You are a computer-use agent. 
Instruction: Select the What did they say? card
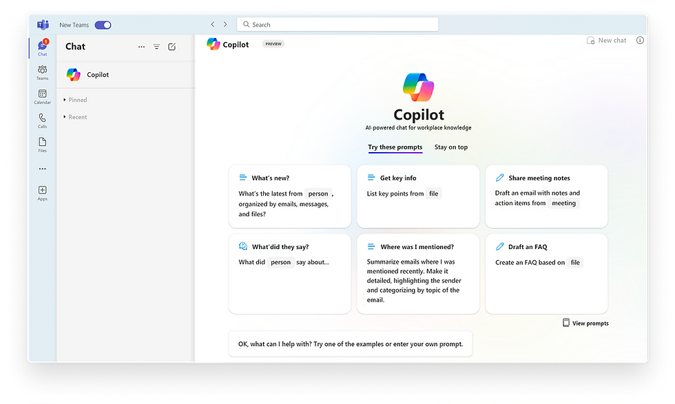[290, 274]
